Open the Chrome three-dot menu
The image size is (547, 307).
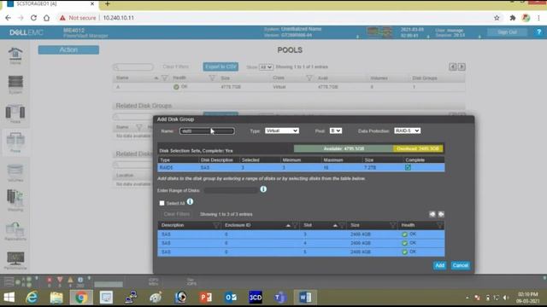click(x=539, y=18)
